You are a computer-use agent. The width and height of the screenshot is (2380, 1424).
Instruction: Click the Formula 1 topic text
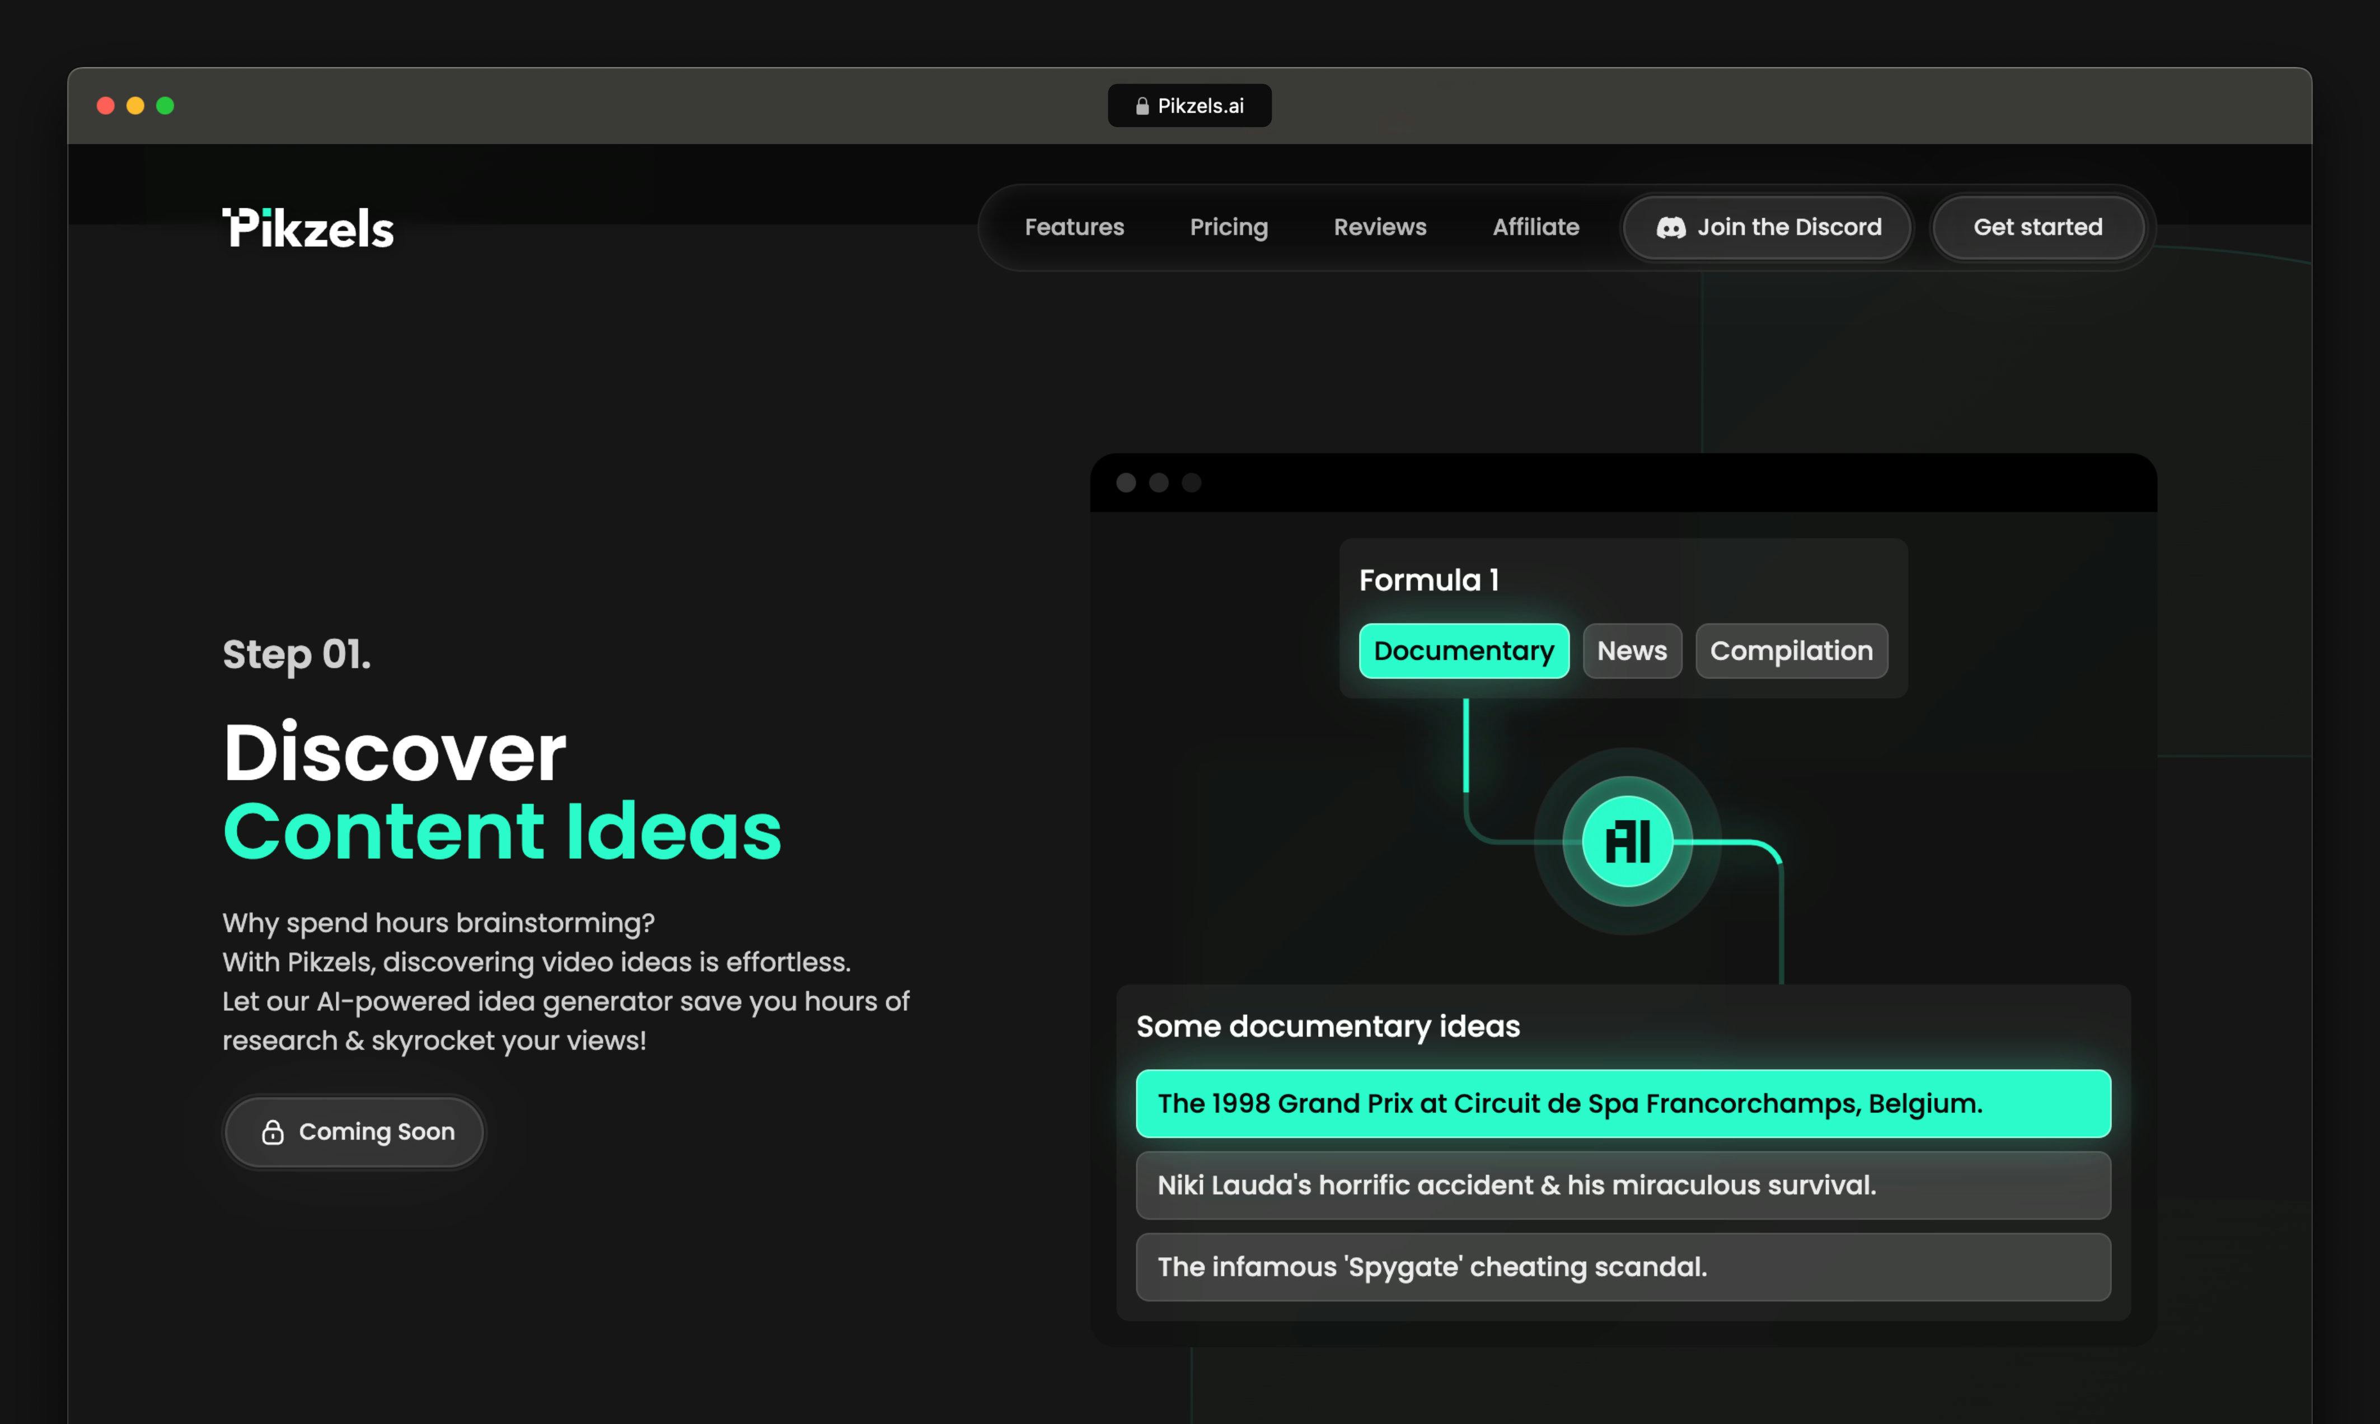[1428, 579]
